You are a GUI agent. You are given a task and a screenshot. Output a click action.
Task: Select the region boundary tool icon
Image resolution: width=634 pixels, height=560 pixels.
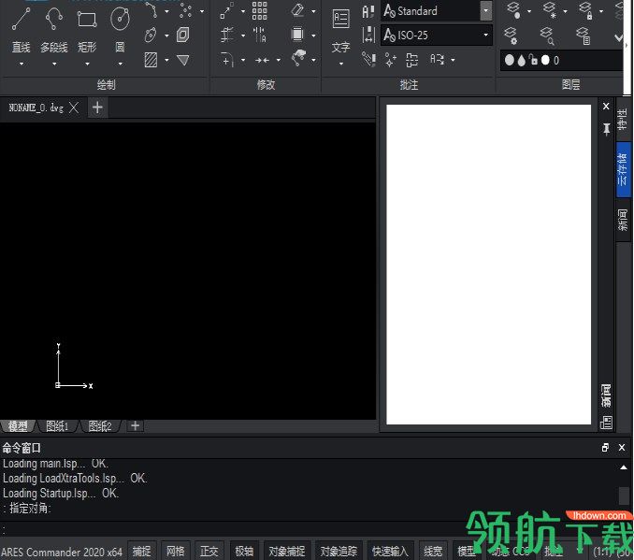pos(182,36)
